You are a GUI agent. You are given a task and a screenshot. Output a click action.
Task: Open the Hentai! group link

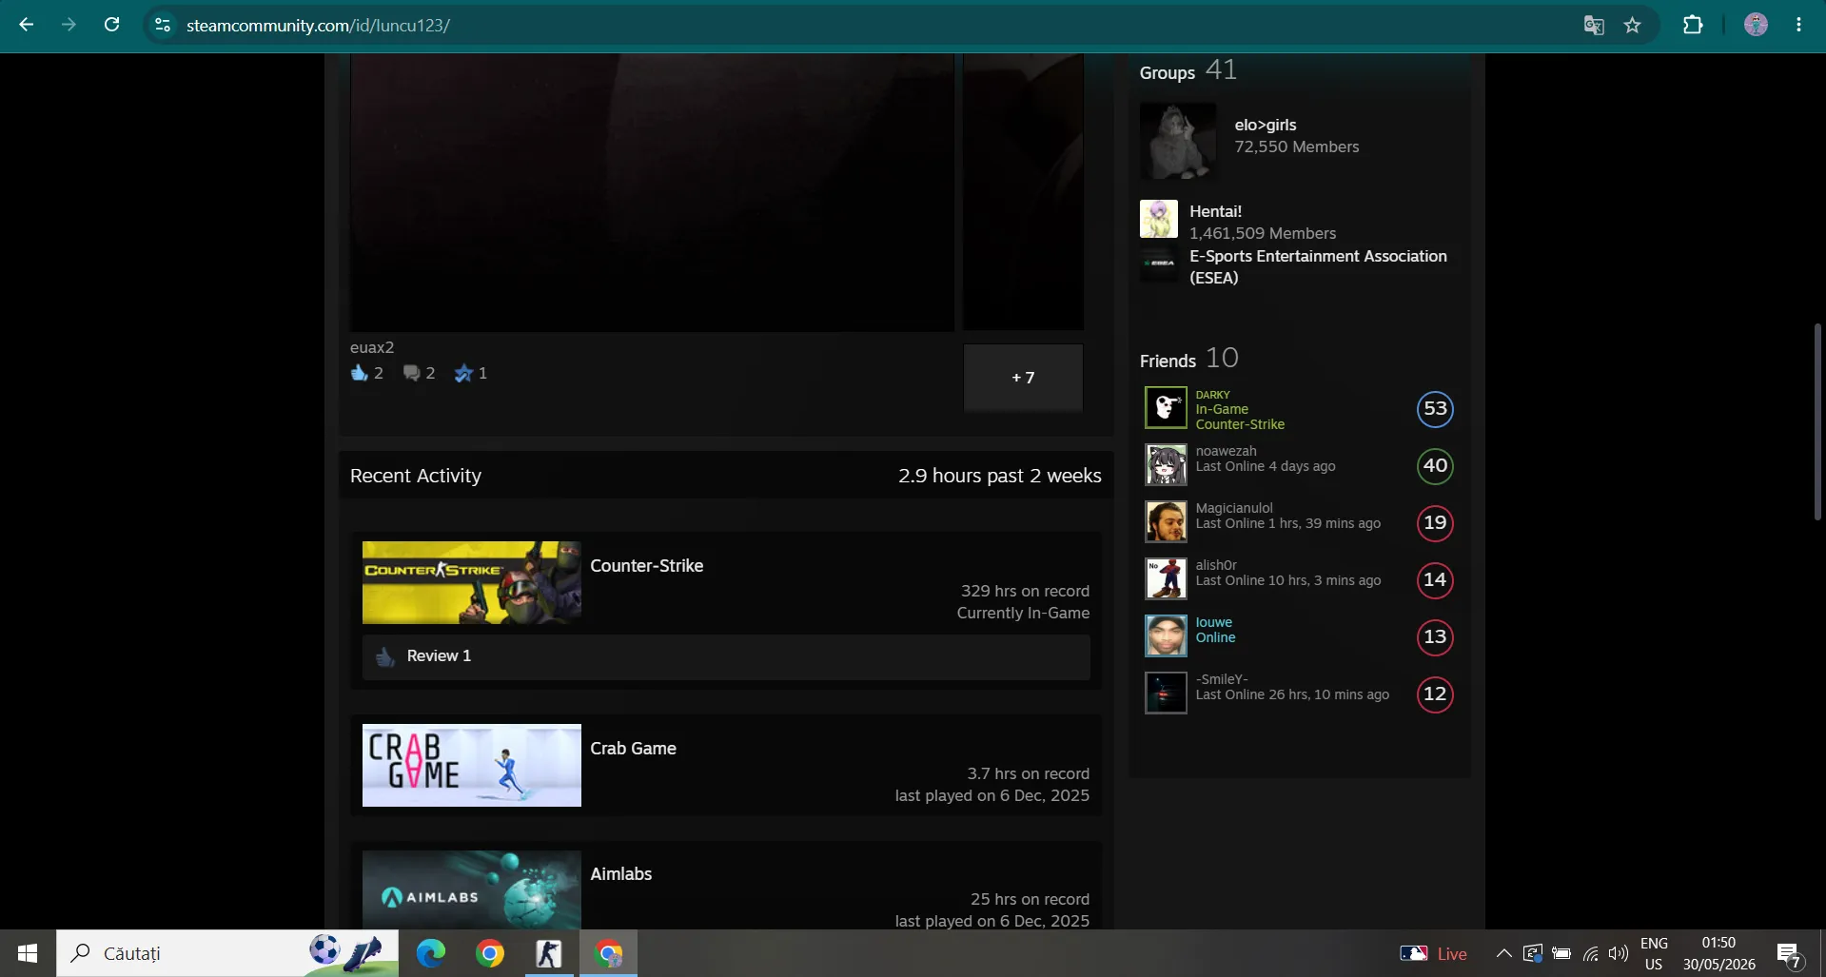[1215, 211]
